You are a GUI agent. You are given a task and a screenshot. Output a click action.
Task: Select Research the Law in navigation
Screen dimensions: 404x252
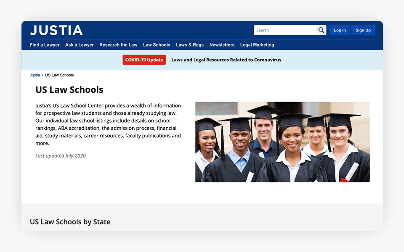tap(118, 45)
